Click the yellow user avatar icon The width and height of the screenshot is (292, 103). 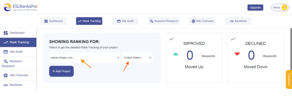click(284, 8)
